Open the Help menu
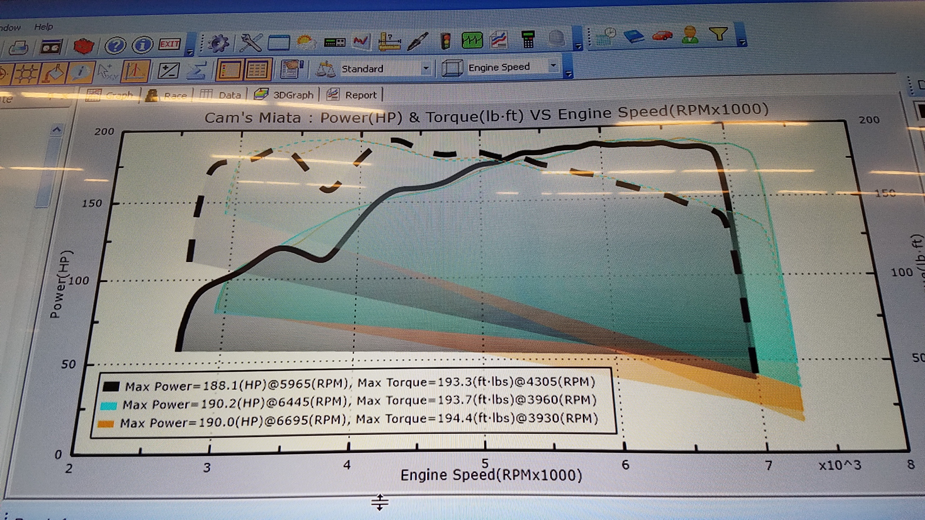925x520 pixels. tap(43, 27)
